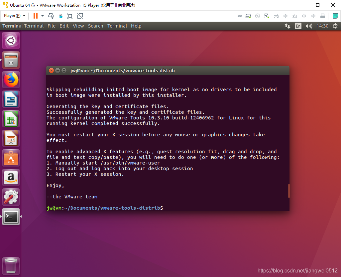This screenshot has width=341, height=277.
Task: Open the File menu in Terminal
Action: click(x=52, y=26)
